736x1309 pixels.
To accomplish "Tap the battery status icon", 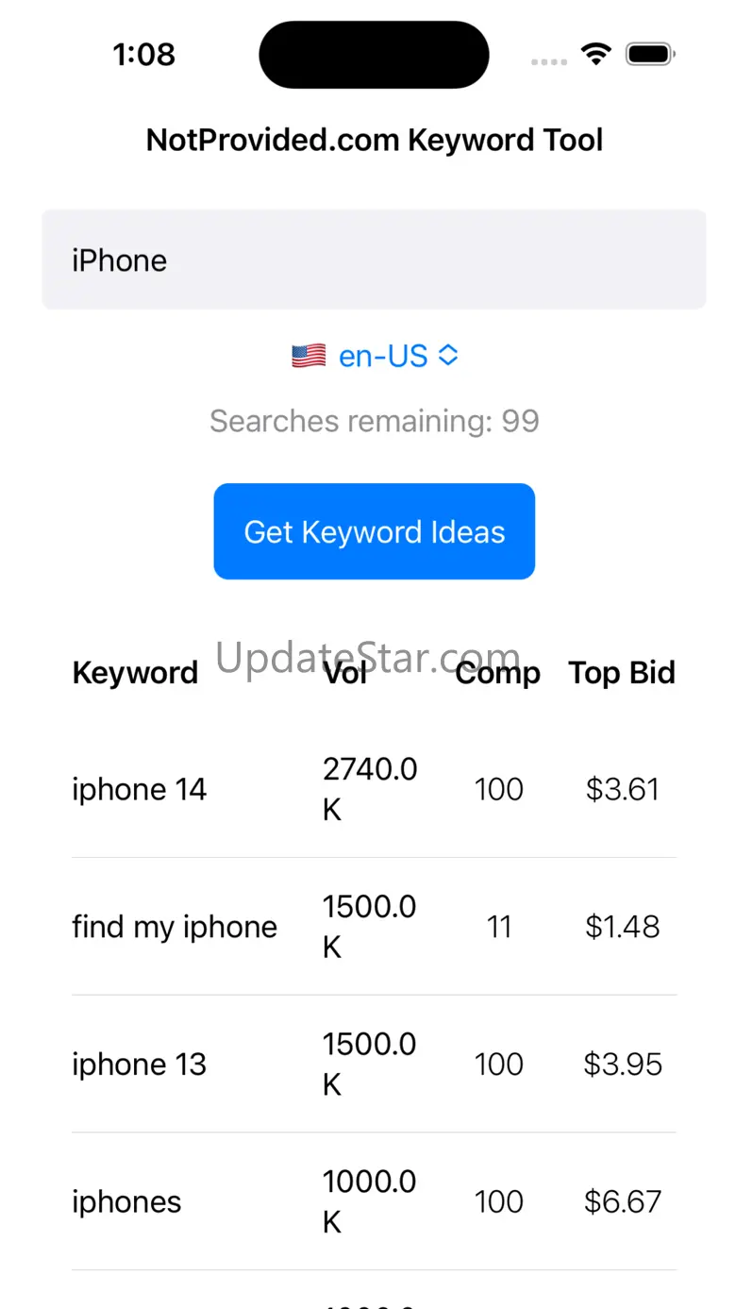I will point(650,54).
